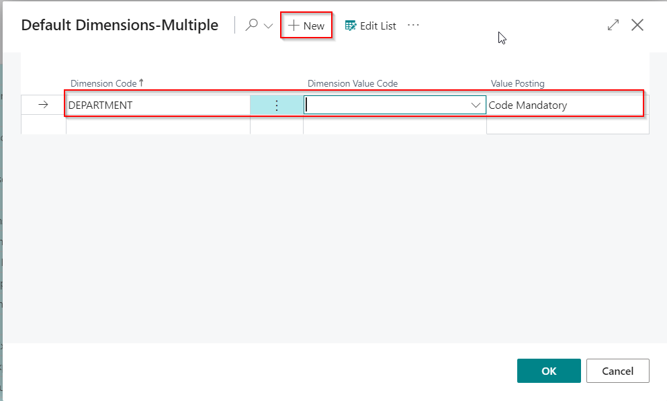This screenshot has width=667, height=401.
Task: Open the more options ellipsis menu
Action: pyautogui.click(x=413, y=26)
